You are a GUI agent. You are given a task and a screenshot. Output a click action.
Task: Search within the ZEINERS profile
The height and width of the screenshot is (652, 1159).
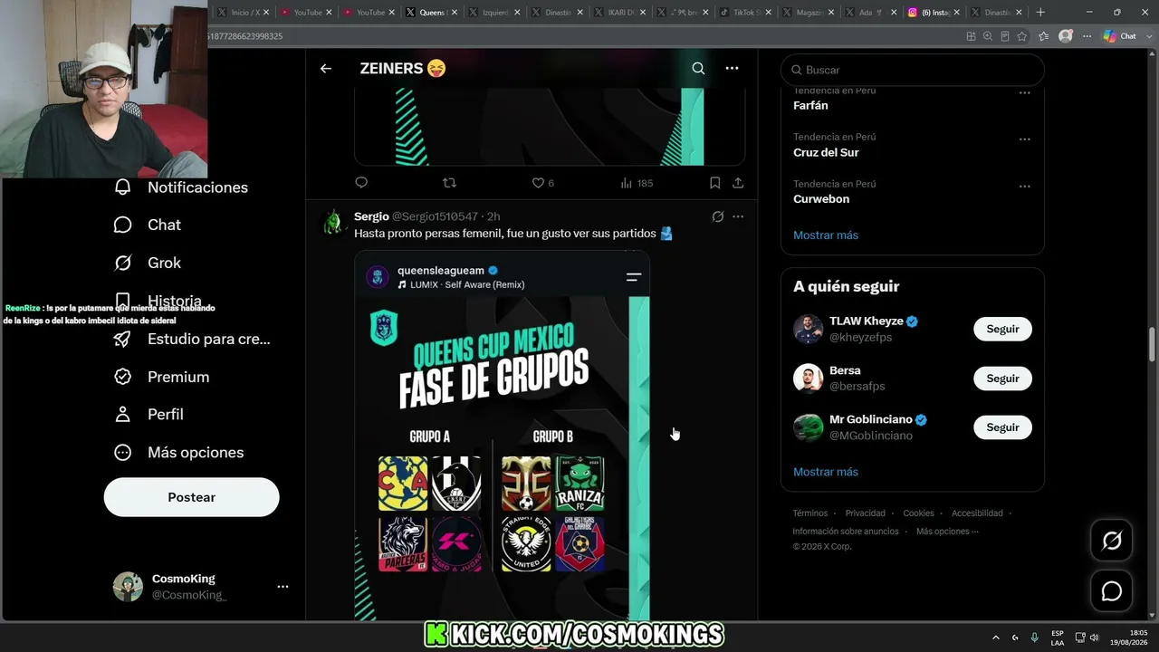click(698, 68)
